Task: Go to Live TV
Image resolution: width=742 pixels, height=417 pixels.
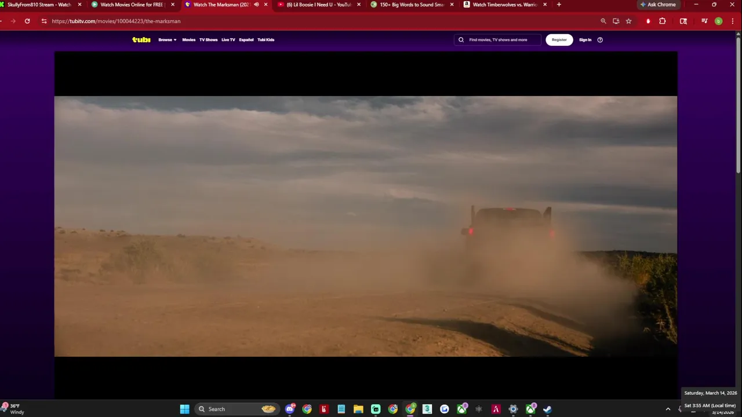Action: (228, 40)
